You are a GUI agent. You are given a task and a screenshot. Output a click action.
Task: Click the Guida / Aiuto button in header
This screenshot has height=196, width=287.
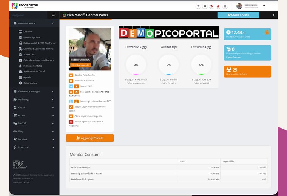click(x=238, y=15)
